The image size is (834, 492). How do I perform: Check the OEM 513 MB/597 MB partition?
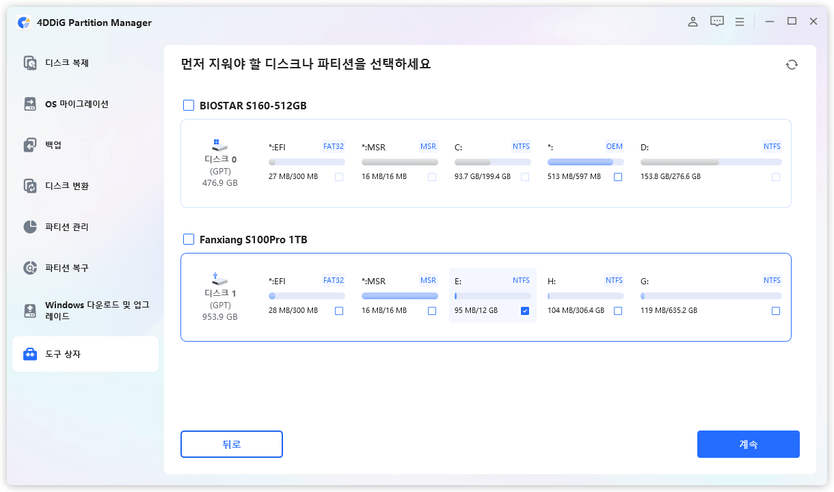coord(618,177)
